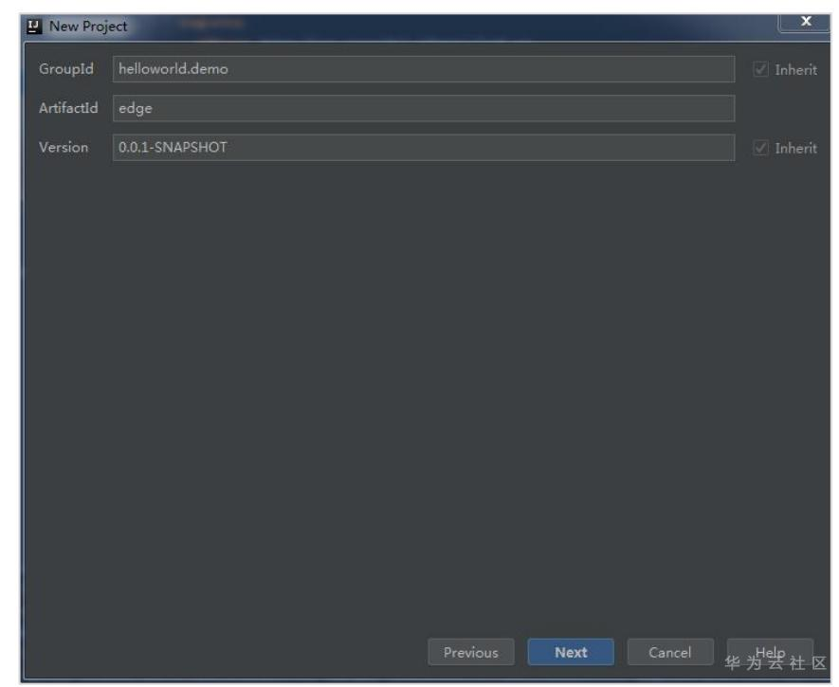This screenshot has width=839, height=687.
Task: Click the New Project title text
Action: [88, 27]
